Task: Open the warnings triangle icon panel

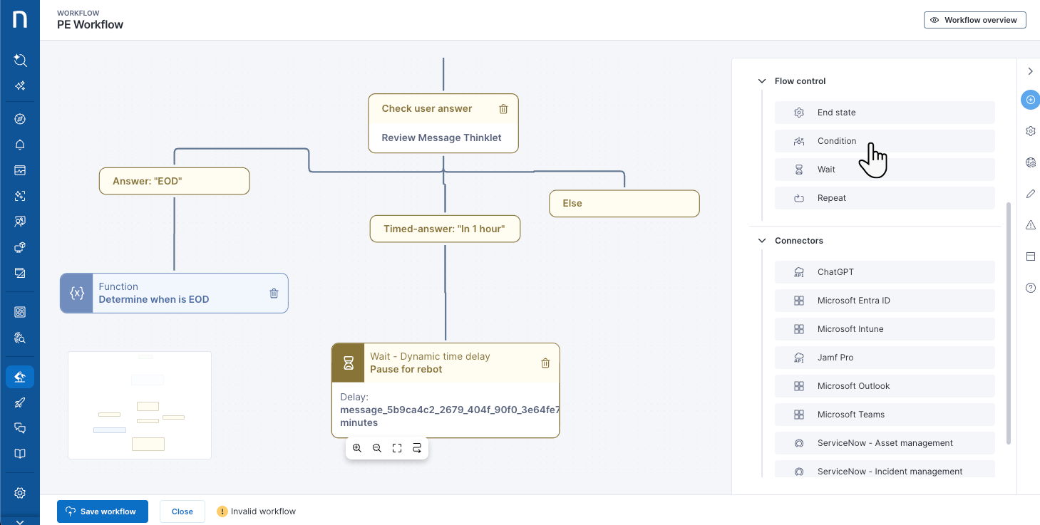Action: 1030,225
